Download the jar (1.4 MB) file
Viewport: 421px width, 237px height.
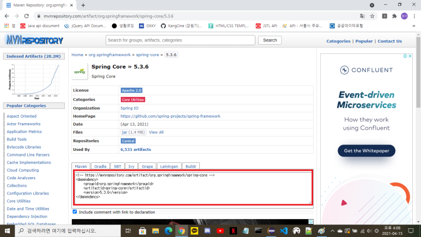click(x=133, y=132)
